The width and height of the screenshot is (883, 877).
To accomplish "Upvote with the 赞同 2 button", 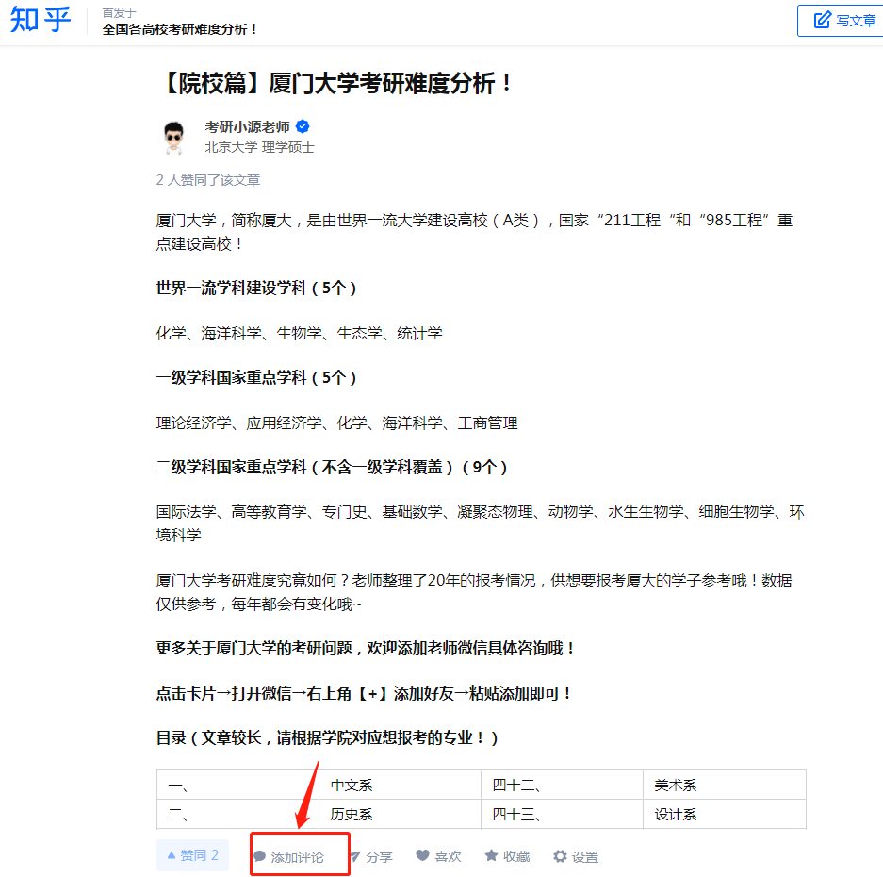I will pos(192,855).
